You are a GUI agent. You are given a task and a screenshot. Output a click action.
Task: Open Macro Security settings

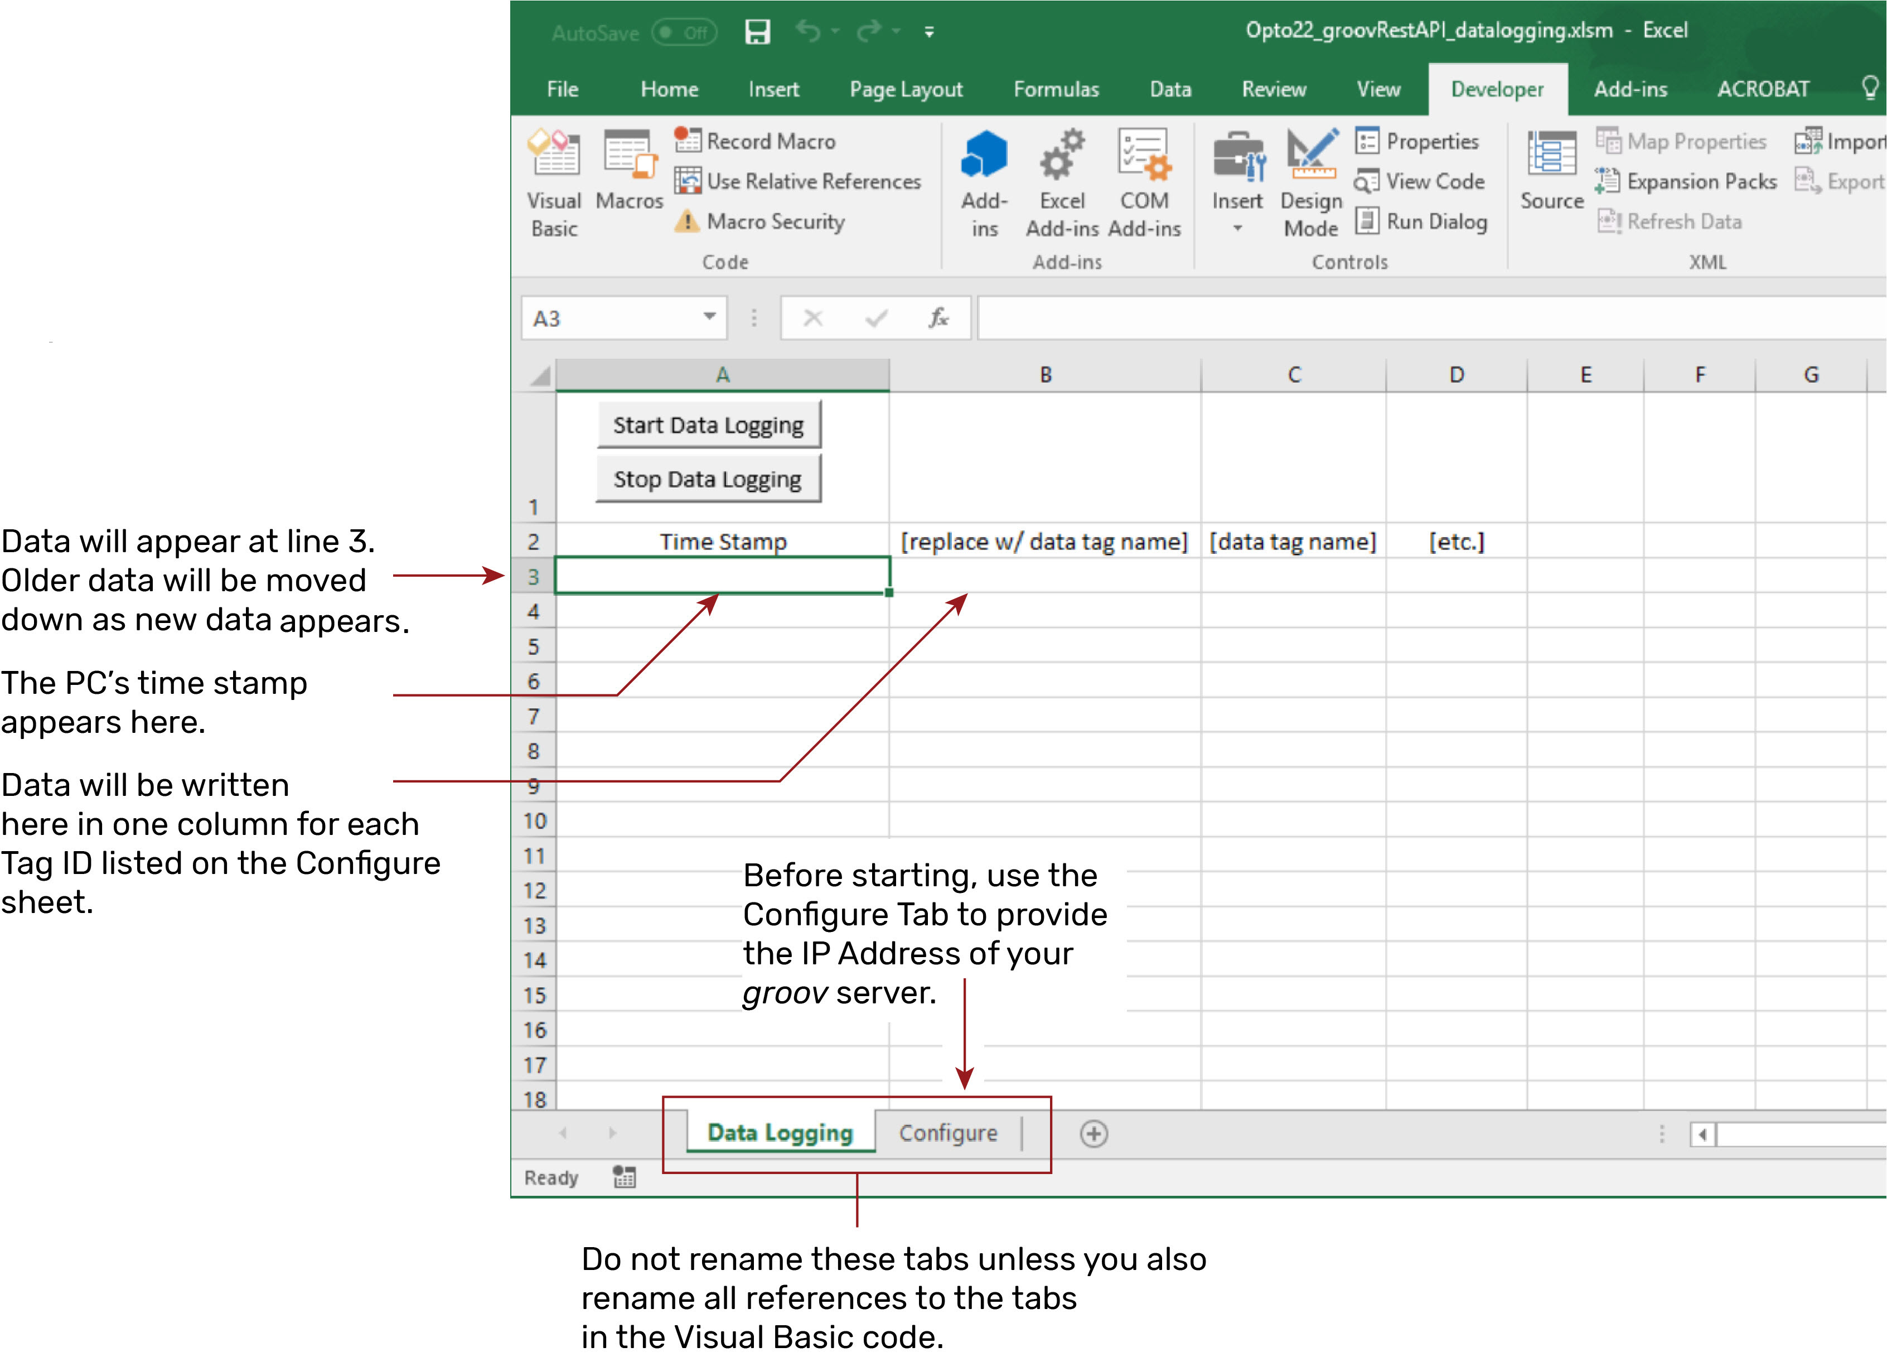(759, 221)
